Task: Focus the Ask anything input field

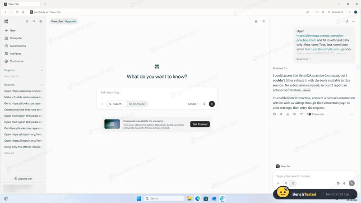Action: point(157,92)
